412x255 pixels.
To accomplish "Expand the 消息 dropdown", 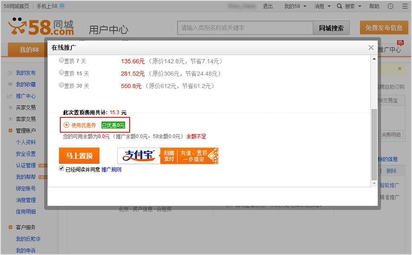I will [x=322, y=6].
